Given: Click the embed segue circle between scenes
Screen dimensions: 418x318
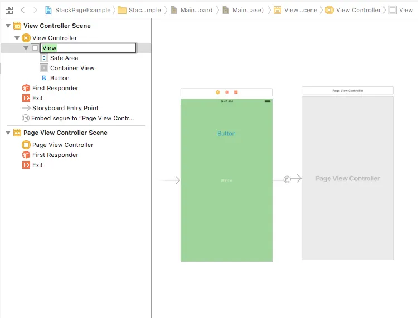Looking at the screenshot, I should point(287,179).
